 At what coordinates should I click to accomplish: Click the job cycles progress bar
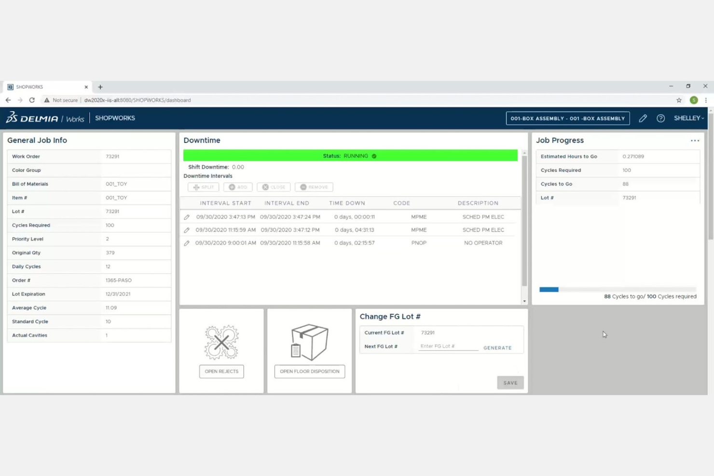(x=618, y=289)
